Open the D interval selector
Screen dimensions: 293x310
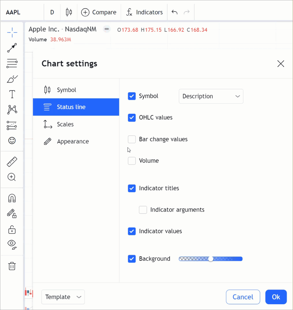[52, 12]
